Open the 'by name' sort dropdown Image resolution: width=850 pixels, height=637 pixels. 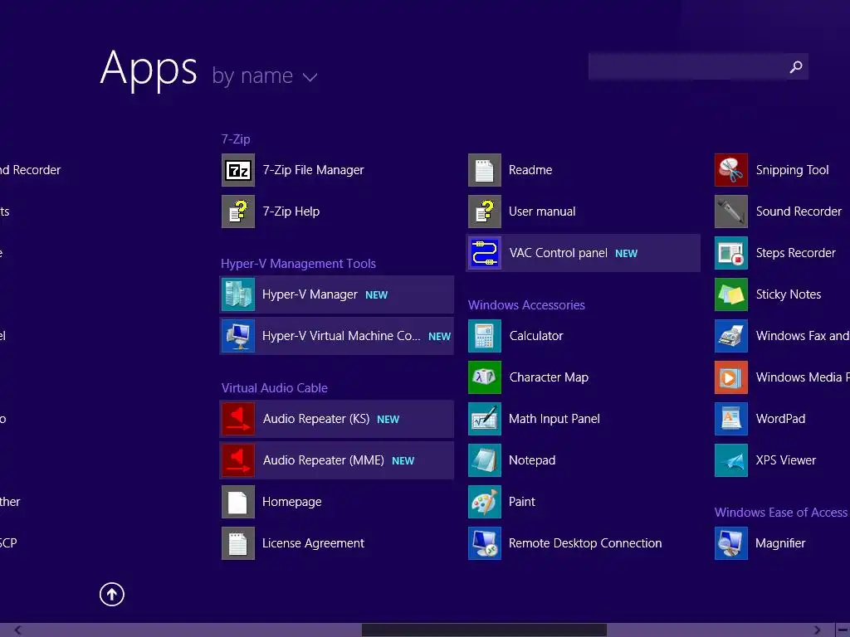264,76
